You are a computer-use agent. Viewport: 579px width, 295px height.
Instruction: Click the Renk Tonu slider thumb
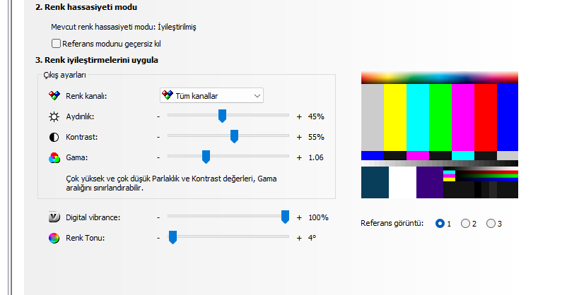[x=172, y=237]
